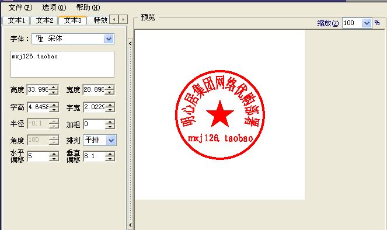Decrease the 水平偏移 value with down arrow
Viewport: 387px width, 230px height.
54,159
